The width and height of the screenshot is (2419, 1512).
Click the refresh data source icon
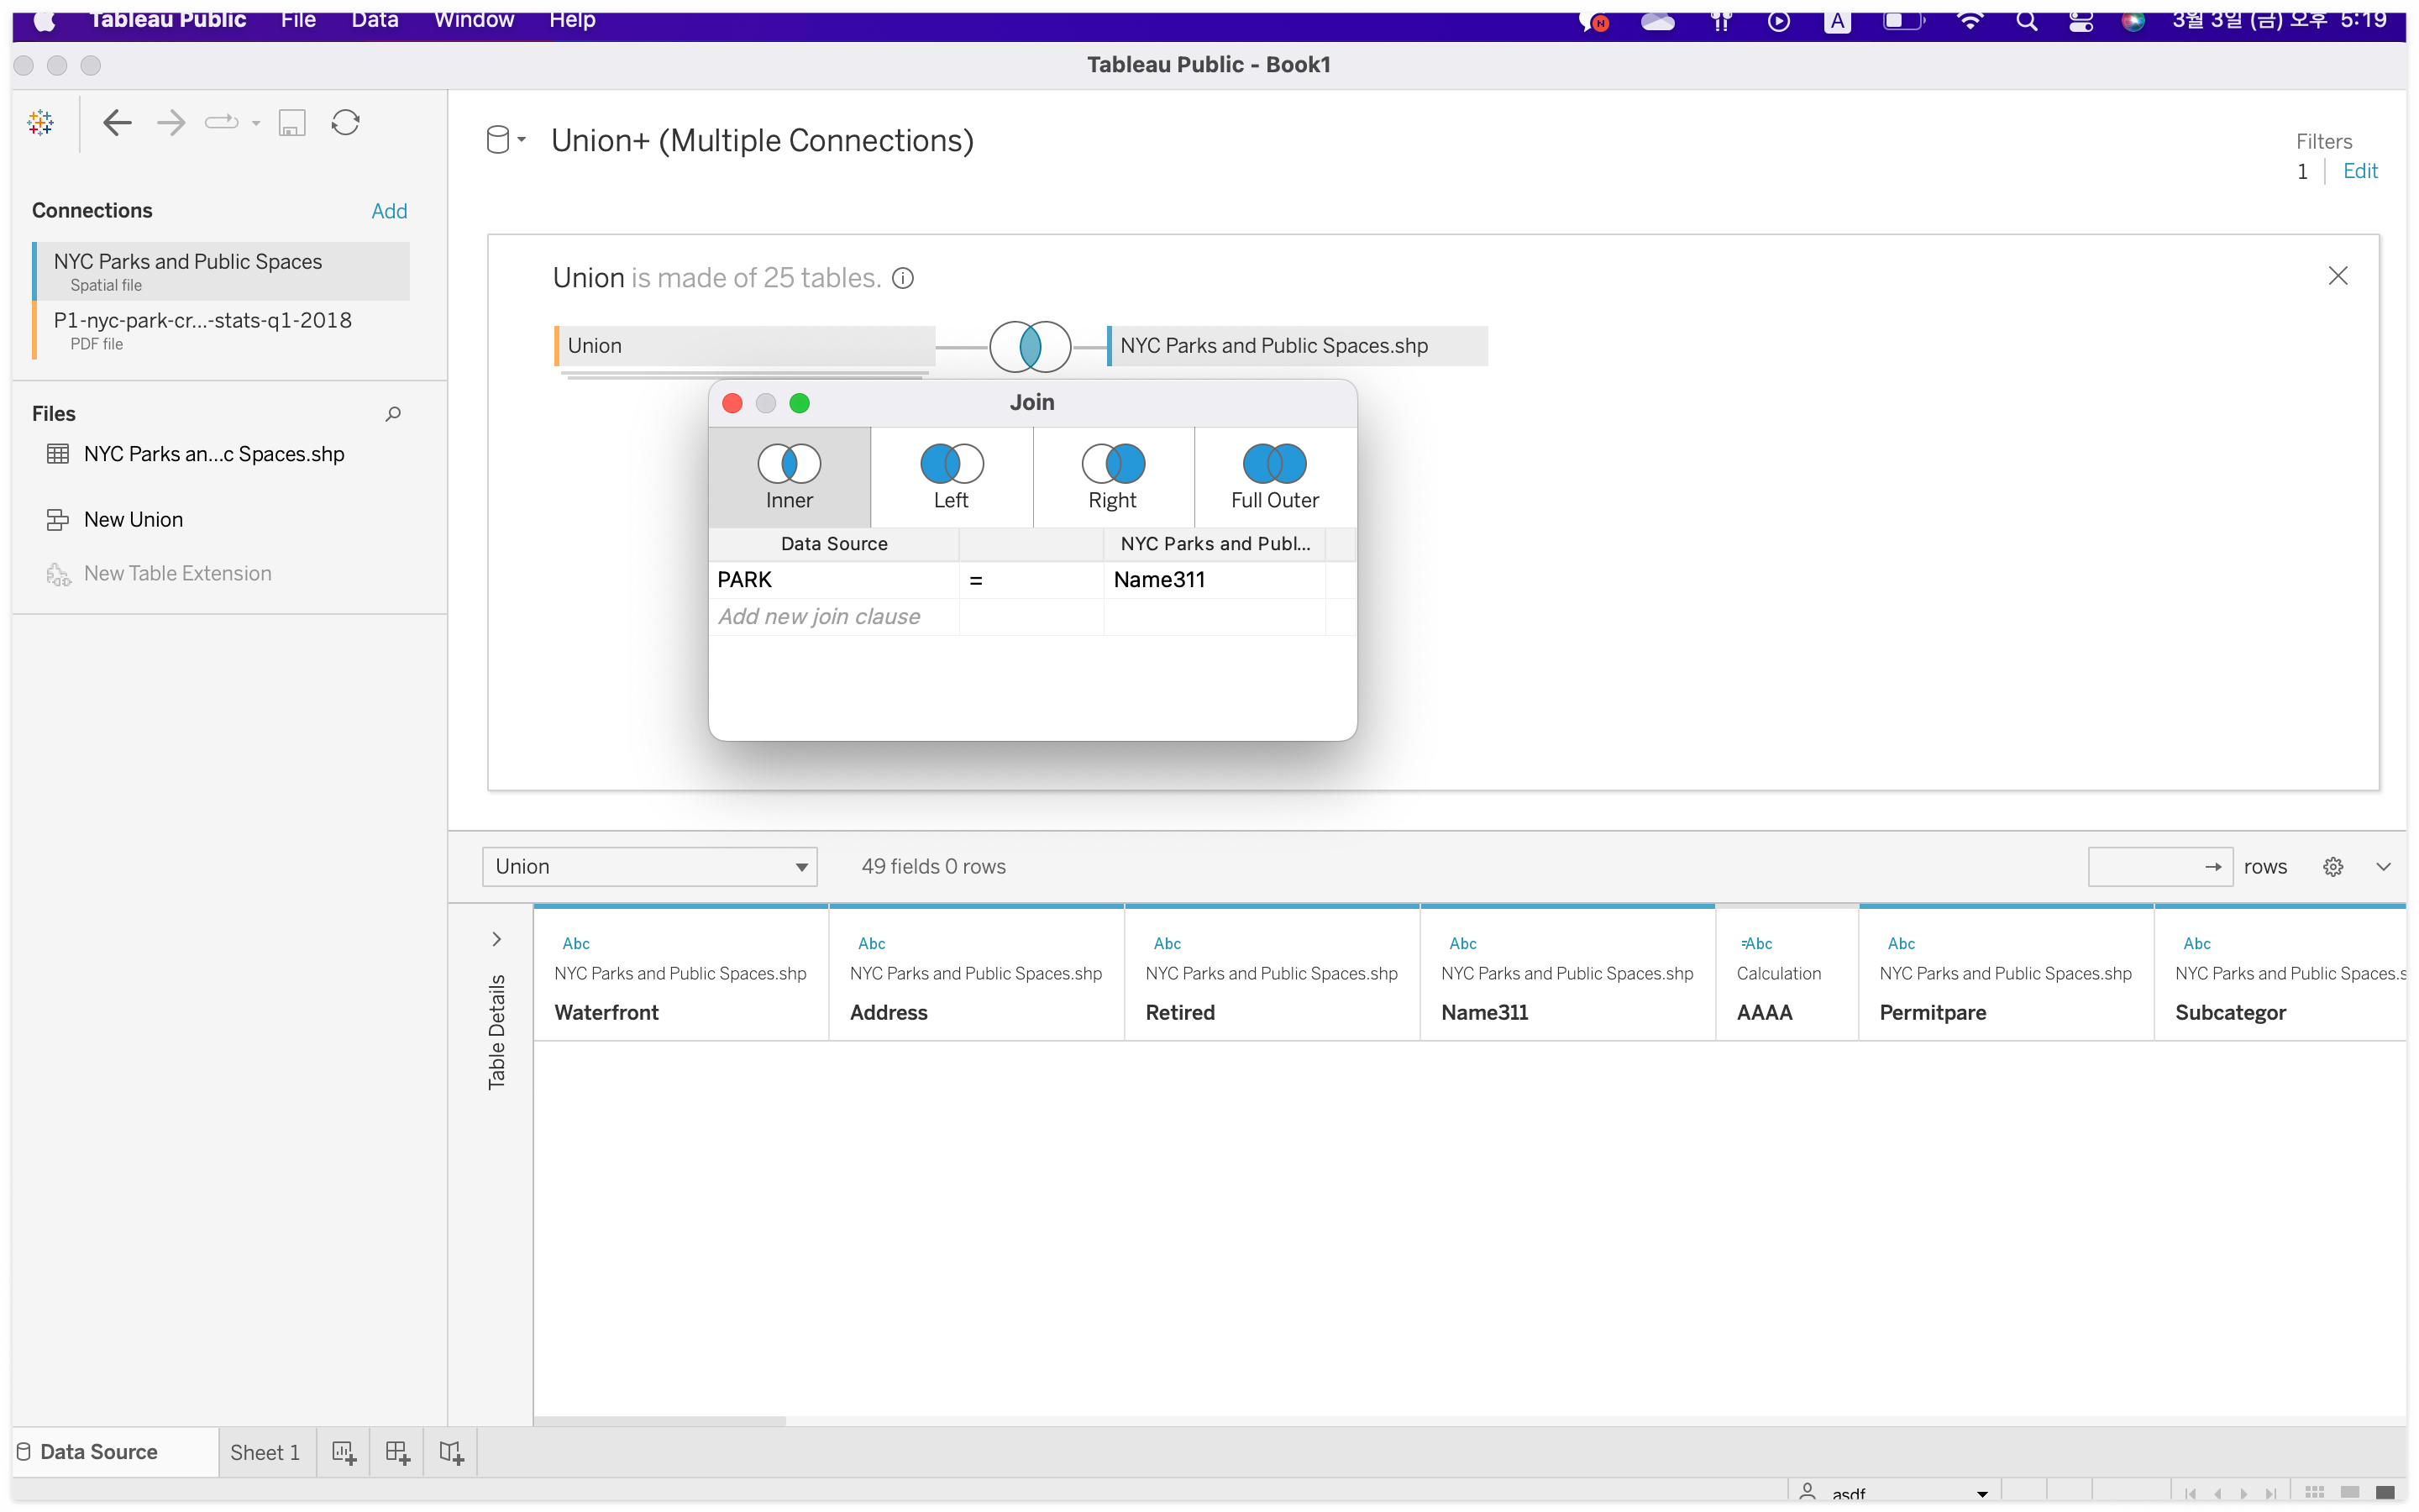pos(346,123)
